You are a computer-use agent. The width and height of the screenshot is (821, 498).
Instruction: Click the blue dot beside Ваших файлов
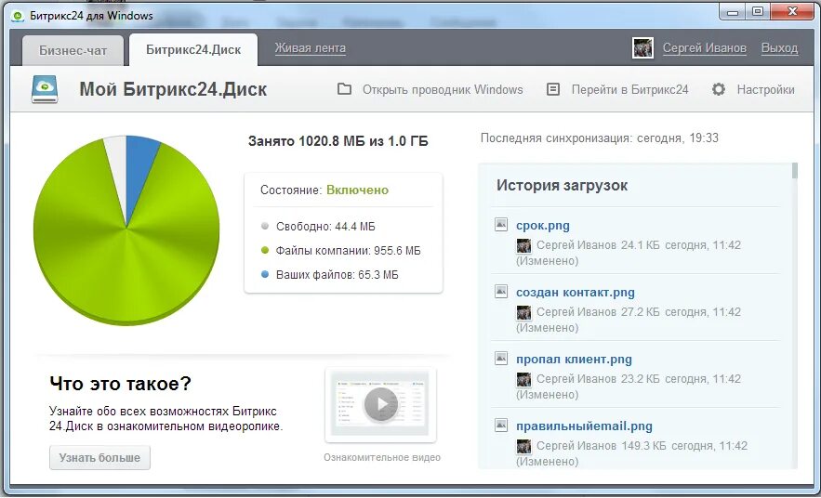click(x=264, y=274)
